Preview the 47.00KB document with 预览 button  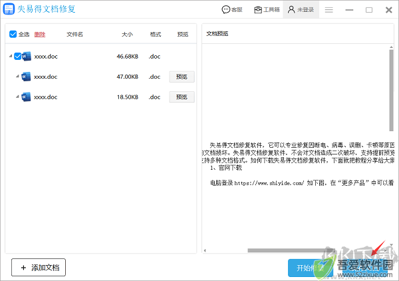[182, 77]
